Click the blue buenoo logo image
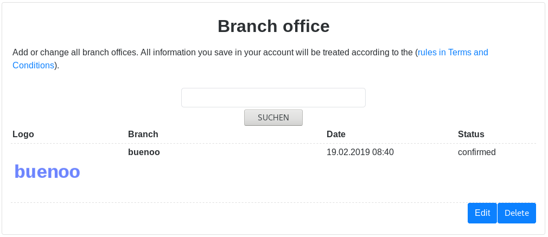Image resolution: width=548 pixels, height=237 pixels. point(47,171)
